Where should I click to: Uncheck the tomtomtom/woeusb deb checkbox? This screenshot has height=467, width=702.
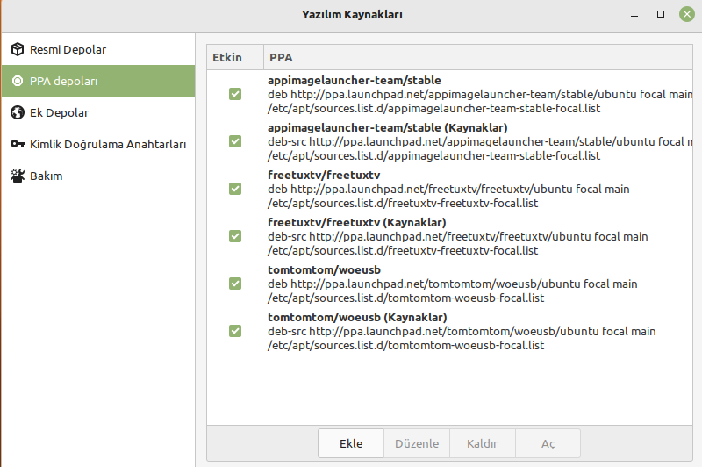[x=235, y=284]
